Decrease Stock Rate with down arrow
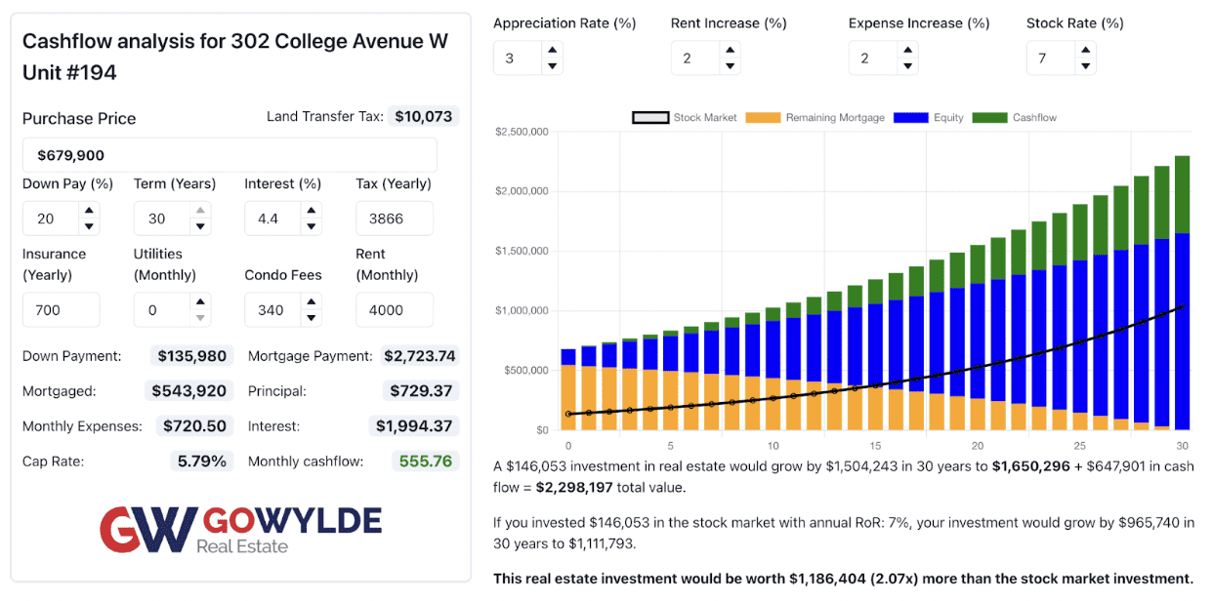This screenshot has width=1213, height=601. coord(1086,66)
